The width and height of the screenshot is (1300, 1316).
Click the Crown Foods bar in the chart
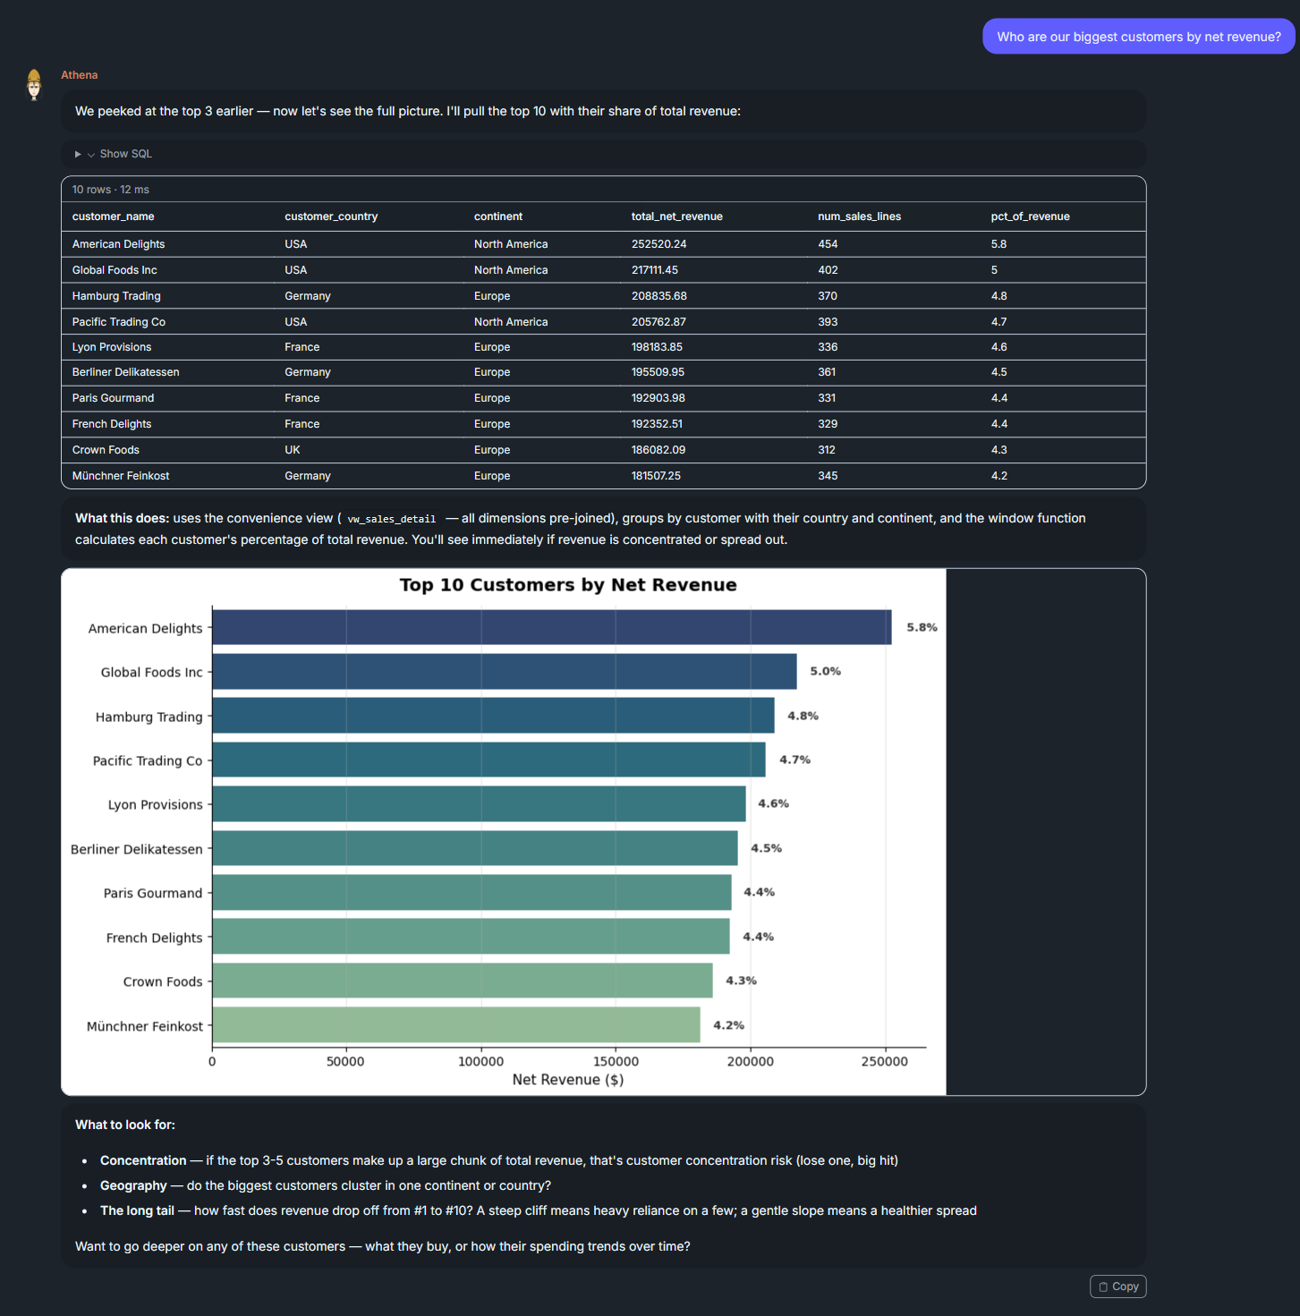coord(463,981)
